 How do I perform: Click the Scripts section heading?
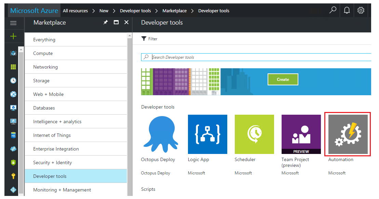(148, 189)
